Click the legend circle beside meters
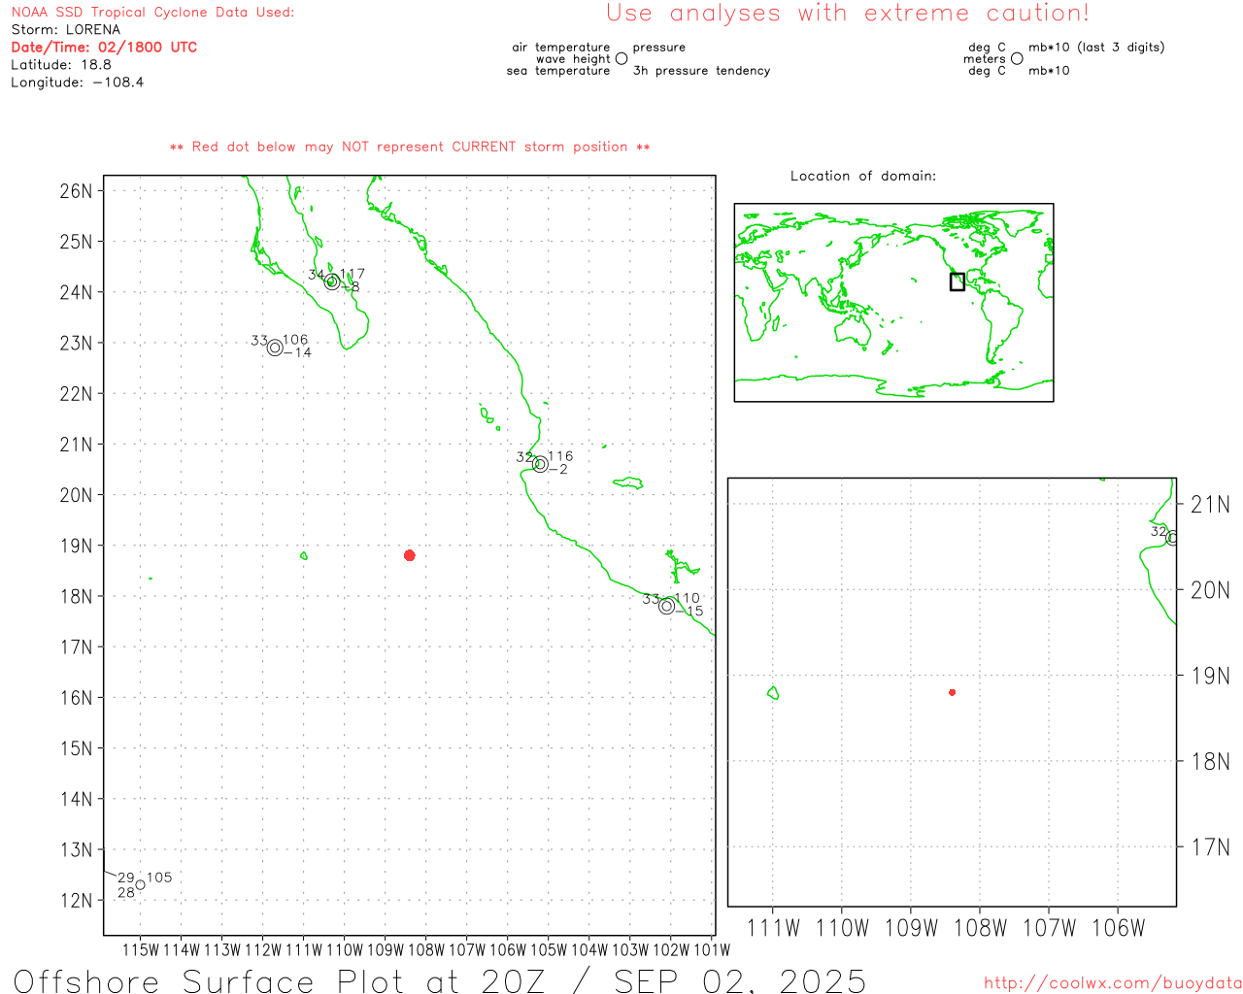The width and height of the screenshot is (1243, 994). [1017, 58]
